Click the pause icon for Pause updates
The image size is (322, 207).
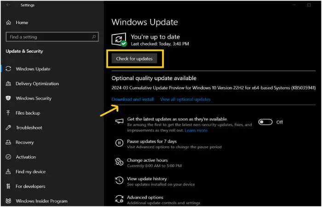119,143
